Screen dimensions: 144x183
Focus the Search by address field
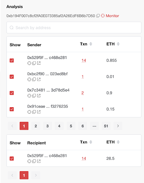click(x=74, y=28)
